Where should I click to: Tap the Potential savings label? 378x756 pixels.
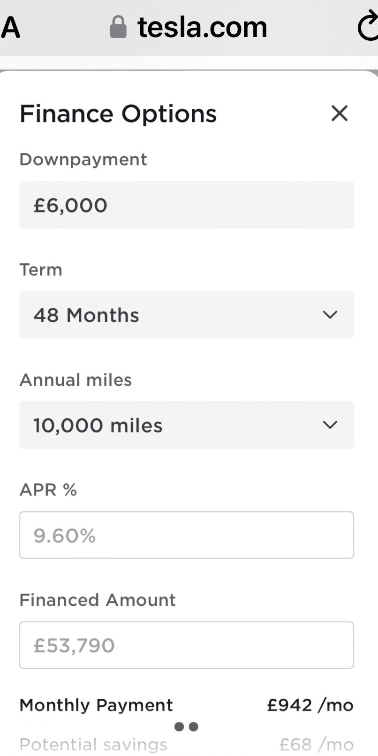pos(93,744)
